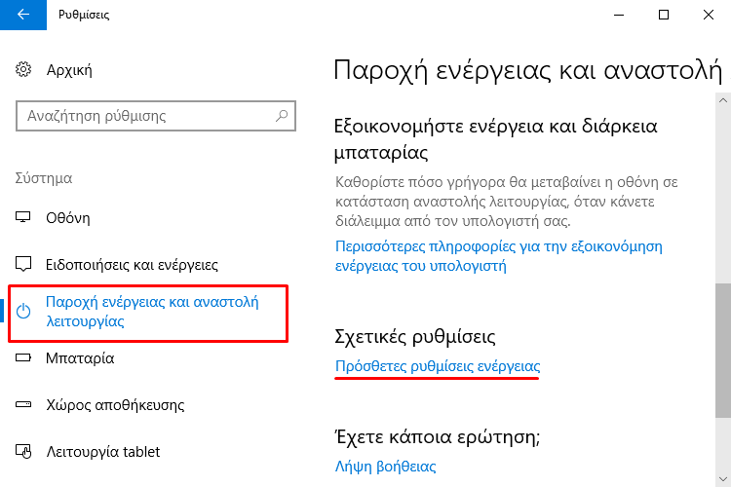Screen dimensions: 731x487
Task: Follow the Περισσότερες πληροφορίες energy saving link
Action: (x=498, y=256)
